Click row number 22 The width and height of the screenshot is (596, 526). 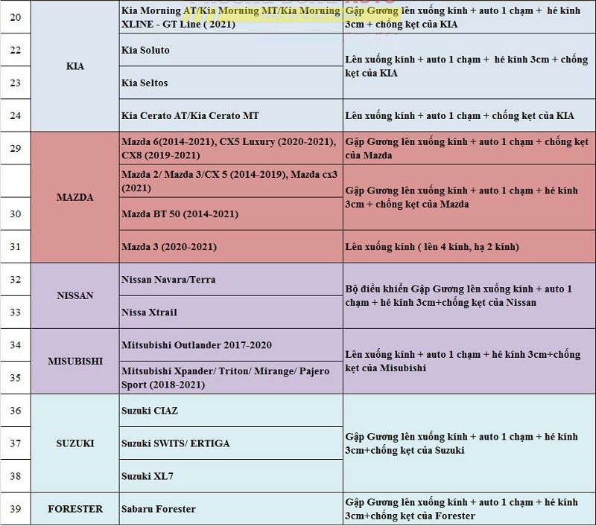tap(15, 50)
